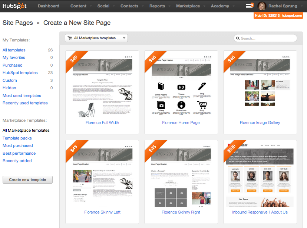Select All templates in My Templates
Viewport: 307px width, 228px height.
point(14,50)
